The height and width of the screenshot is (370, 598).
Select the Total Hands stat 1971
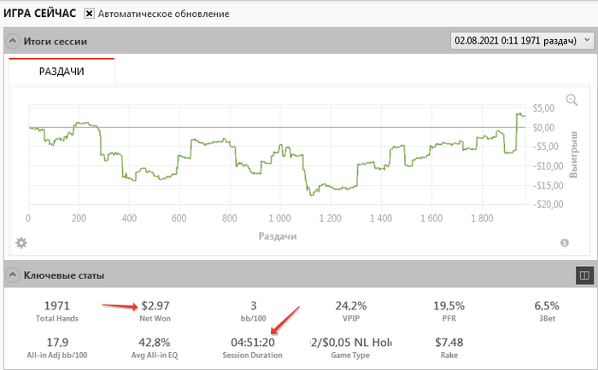point(58,305)
